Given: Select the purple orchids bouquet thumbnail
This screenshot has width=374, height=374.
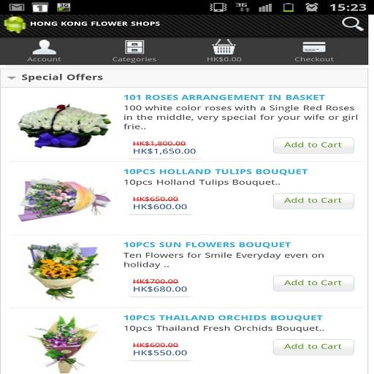Looking at the screenshot, I should coord(64,344).
